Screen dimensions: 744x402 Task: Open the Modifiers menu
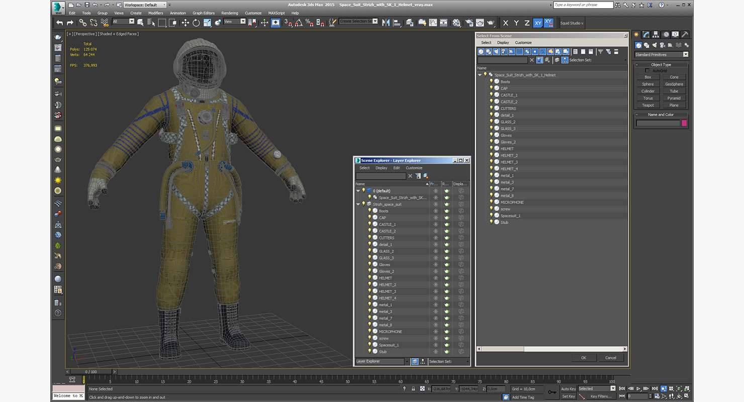tap(155, 13)
